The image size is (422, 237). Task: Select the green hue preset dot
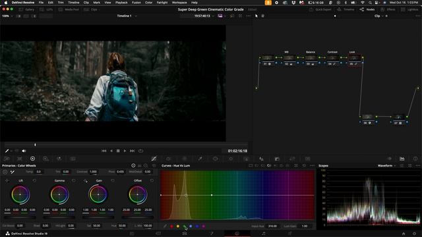185,226
